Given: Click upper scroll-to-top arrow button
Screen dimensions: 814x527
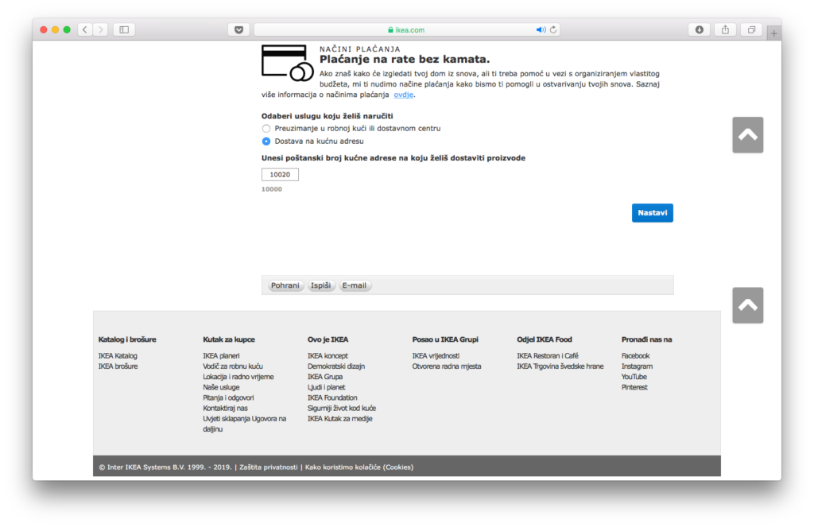Looking at the screenshot, I should tap(747, 135).
